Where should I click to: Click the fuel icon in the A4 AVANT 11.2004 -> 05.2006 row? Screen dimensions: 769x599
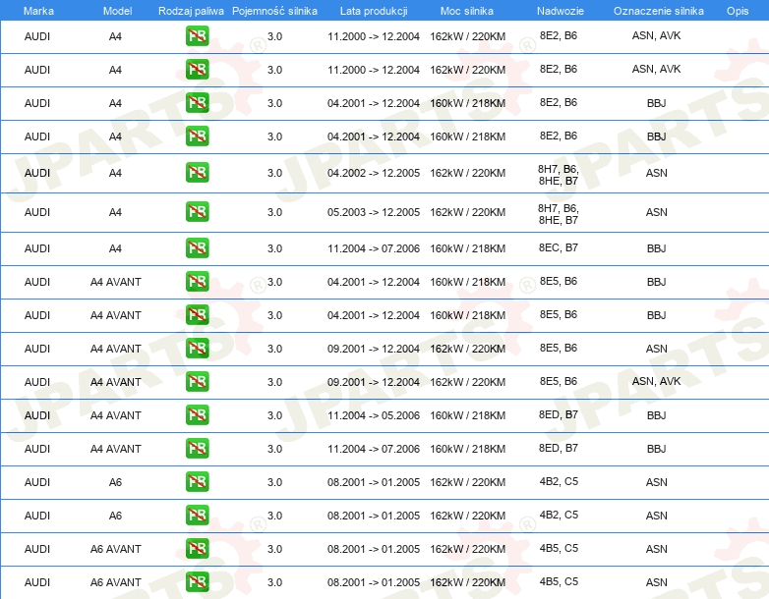pos(197,414)
